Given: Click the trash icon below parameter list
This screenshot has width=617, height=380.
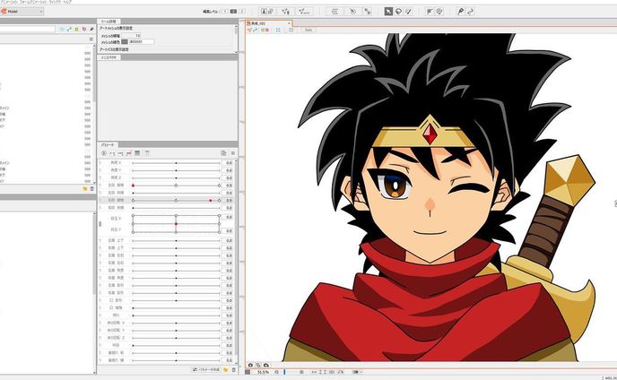Looking at the screenshot, I should coord(233,370).
